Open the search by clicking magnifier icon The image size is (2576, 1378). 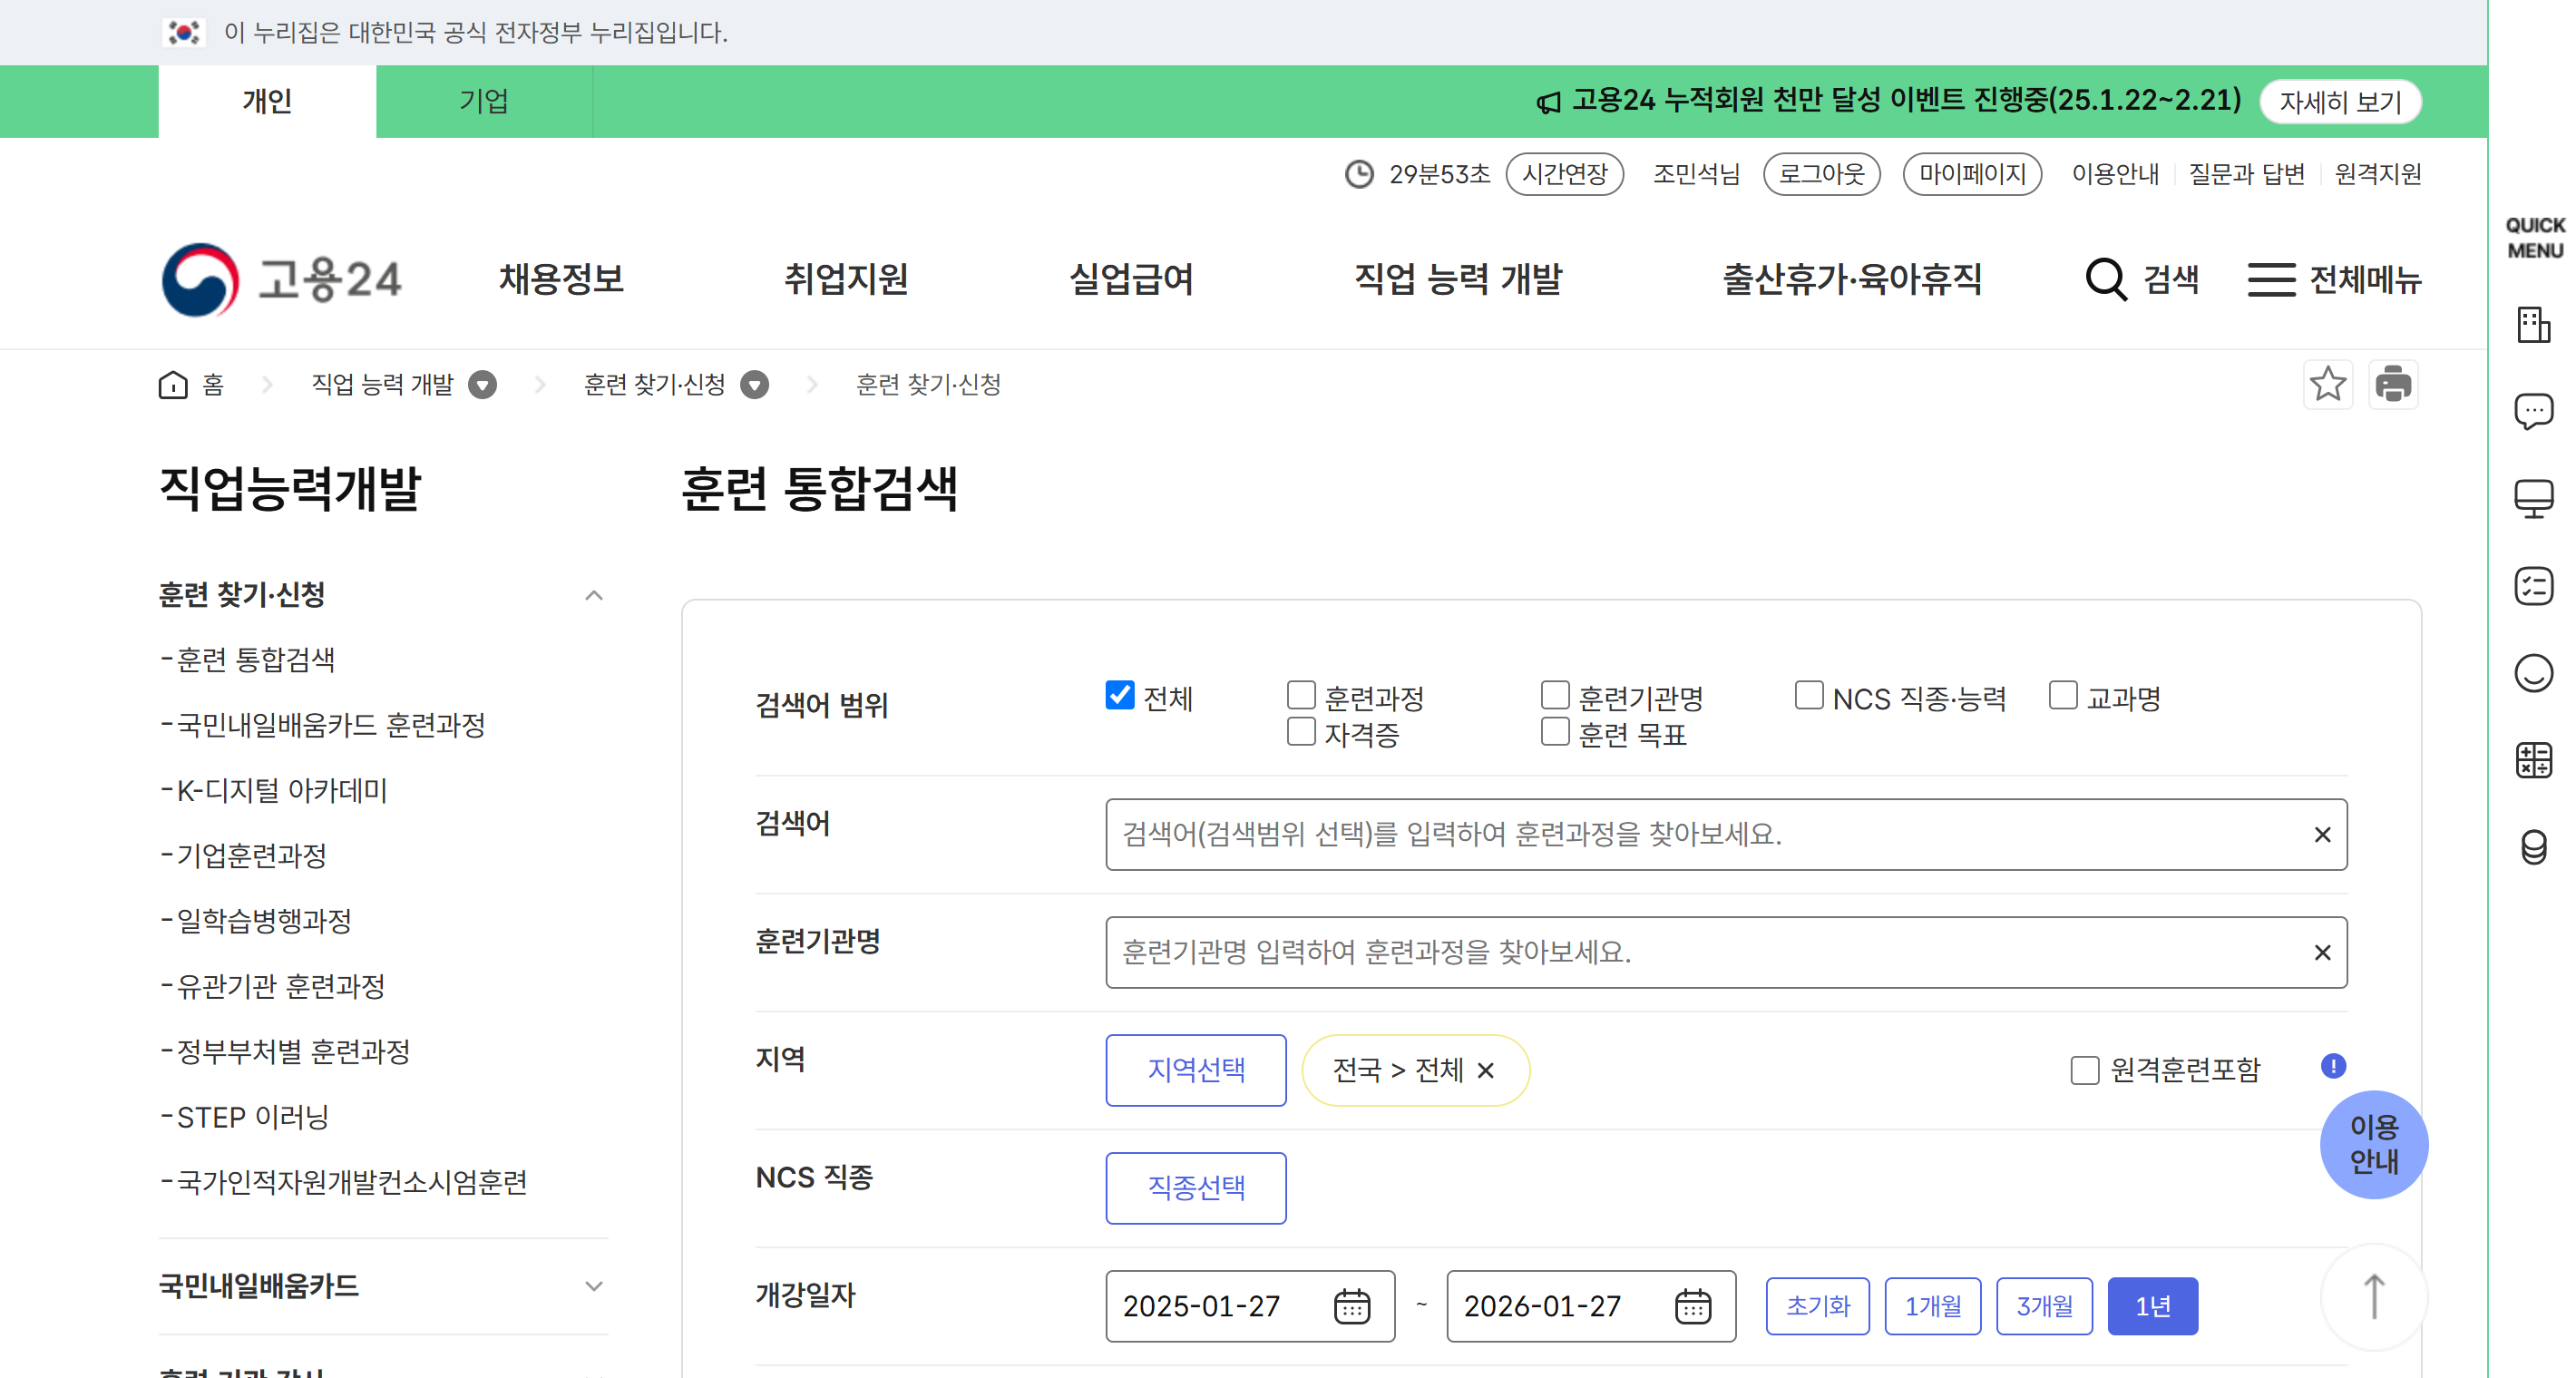[2105, 280]
